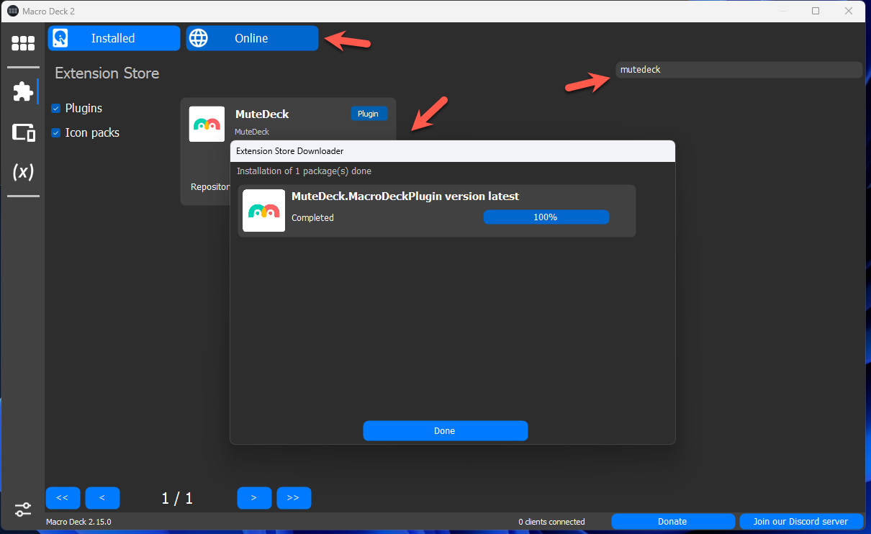The image size is (871, 534).
Task: Click the 0 clients connected status
Action: click(551, 522)
